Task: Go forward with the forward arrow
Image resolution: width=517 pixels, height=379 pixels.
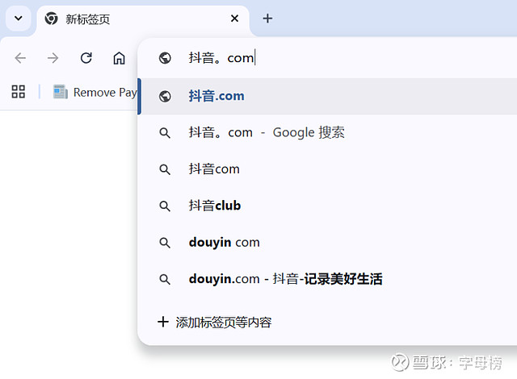Action: click(53, 58)
